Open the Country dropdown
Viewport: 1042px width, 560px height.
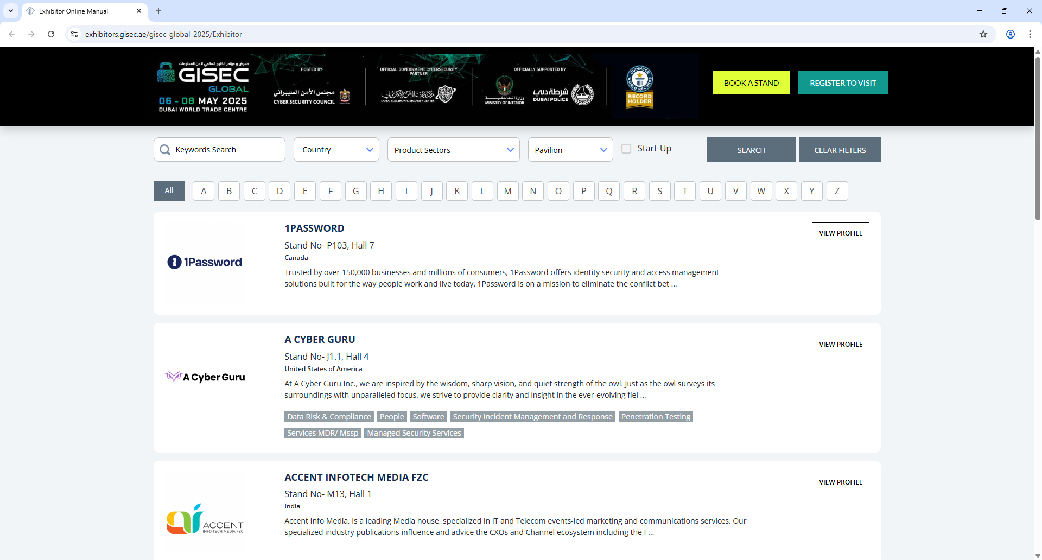(x=336, y=149)
